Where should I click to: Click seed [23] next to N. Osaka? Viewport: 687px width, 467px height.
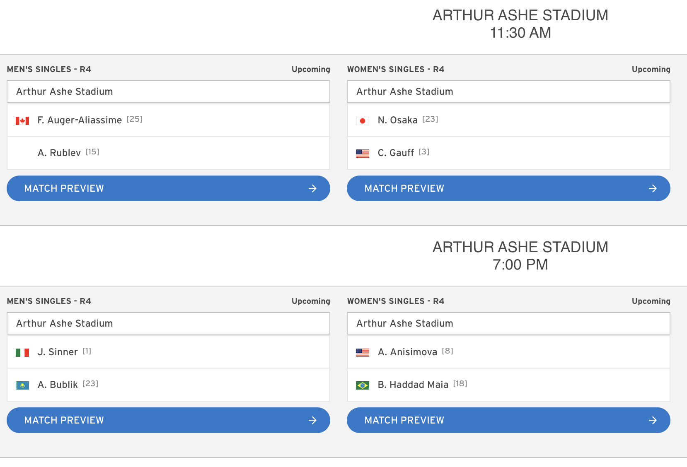(430, 119)
